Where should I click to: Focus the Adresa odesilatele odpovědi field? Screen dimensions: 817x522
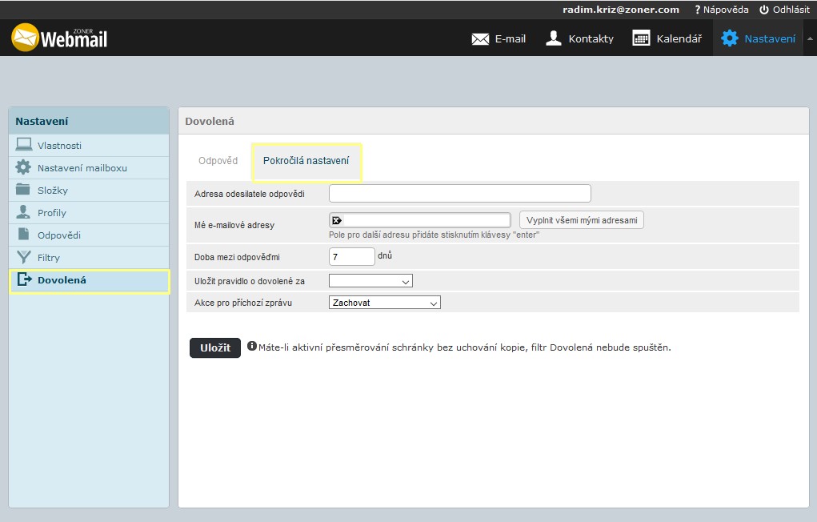tap(460, 194)
